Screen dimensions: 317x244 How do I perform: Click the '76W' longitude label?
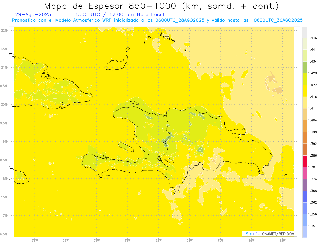[x=35, y=240]
